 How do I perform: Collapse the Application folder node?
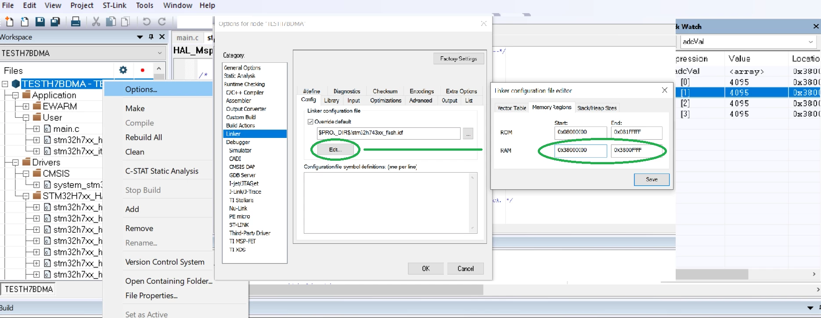click(x=15, y=95)
